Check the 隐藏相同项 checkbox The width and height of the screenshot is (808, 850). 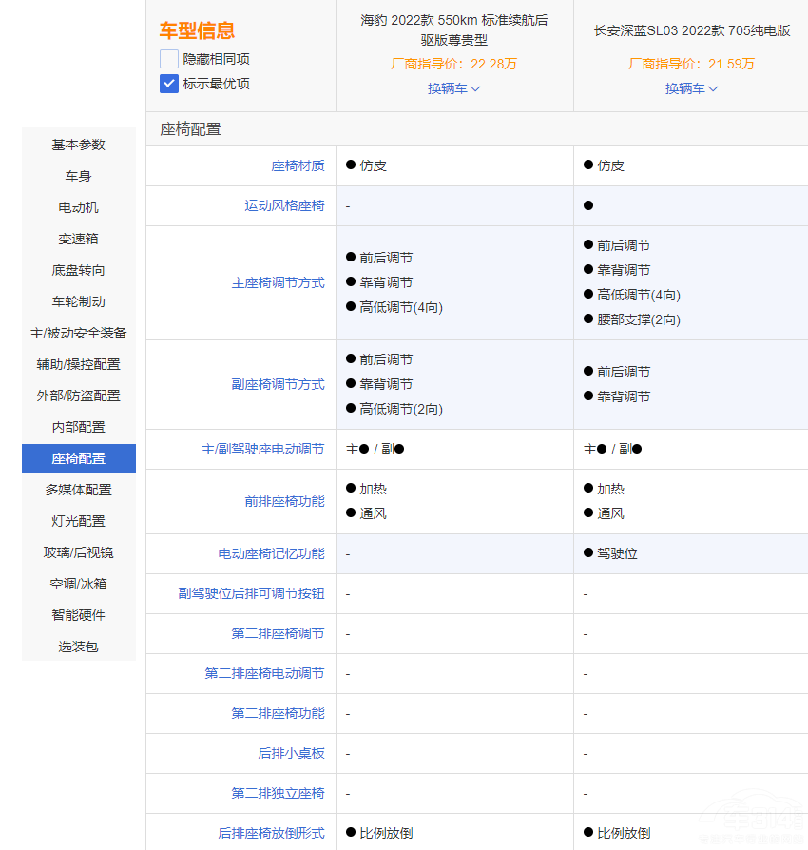pos(169,59)
